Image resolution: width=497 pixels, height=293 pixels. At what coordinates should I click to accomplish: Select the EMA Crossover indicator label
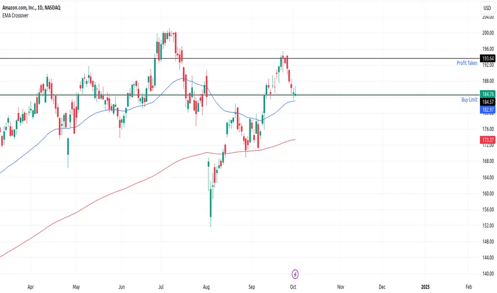pos(15,15)
